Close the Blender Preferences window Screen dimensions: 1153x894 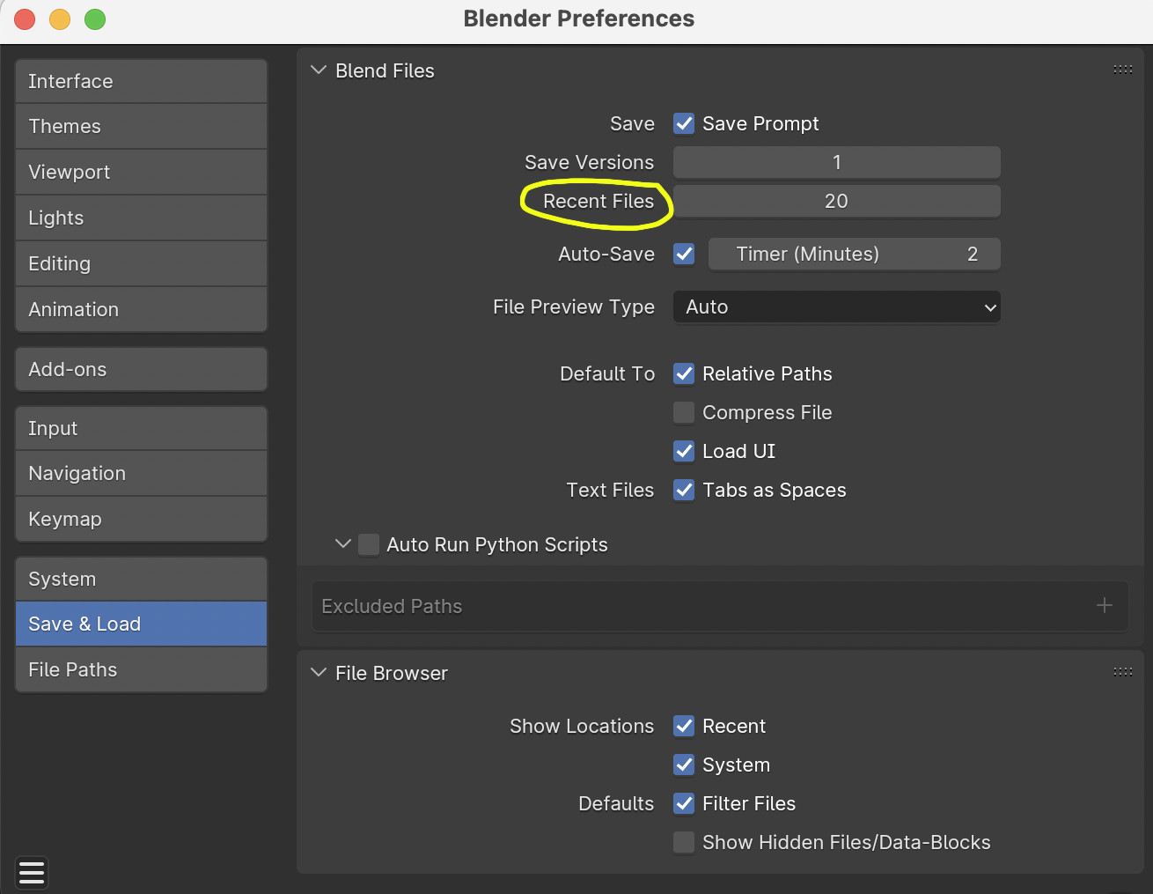pyautogui.click(x=25, y=18)
